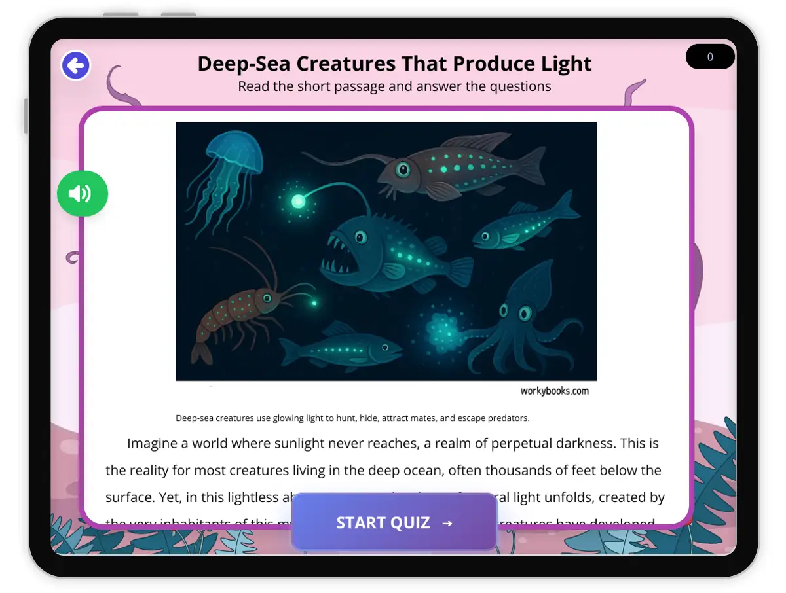Viewport: 786px width, 593px height.
Task: Click the small fish at image bottom
Action: [341, 347]
